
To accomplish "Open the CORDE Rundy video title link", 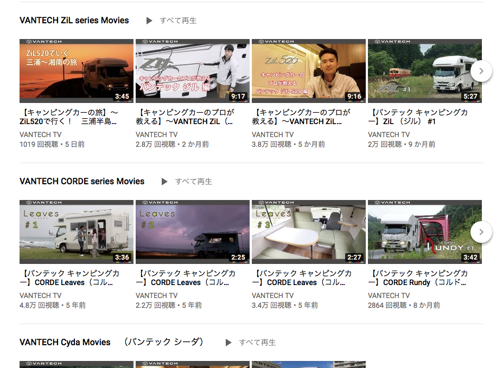I will pos(418,277).
